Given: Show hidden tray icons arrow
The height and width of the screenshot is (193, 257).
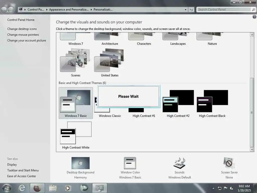Looking at the screenshot, I should point(213,188).
